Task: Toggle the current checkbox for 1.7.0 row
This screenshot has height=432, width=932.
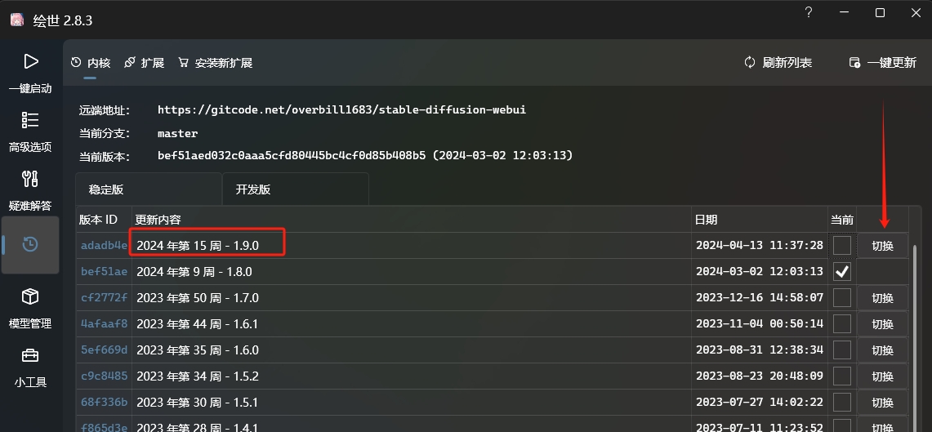Action: click(x=841, y=298)
